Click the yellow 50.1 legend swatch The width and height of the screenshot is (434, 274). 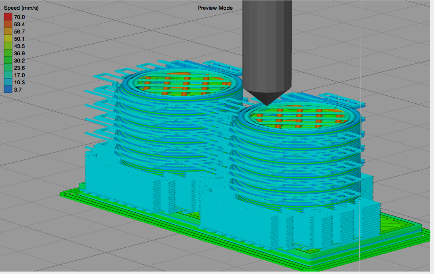coord(8,39)
